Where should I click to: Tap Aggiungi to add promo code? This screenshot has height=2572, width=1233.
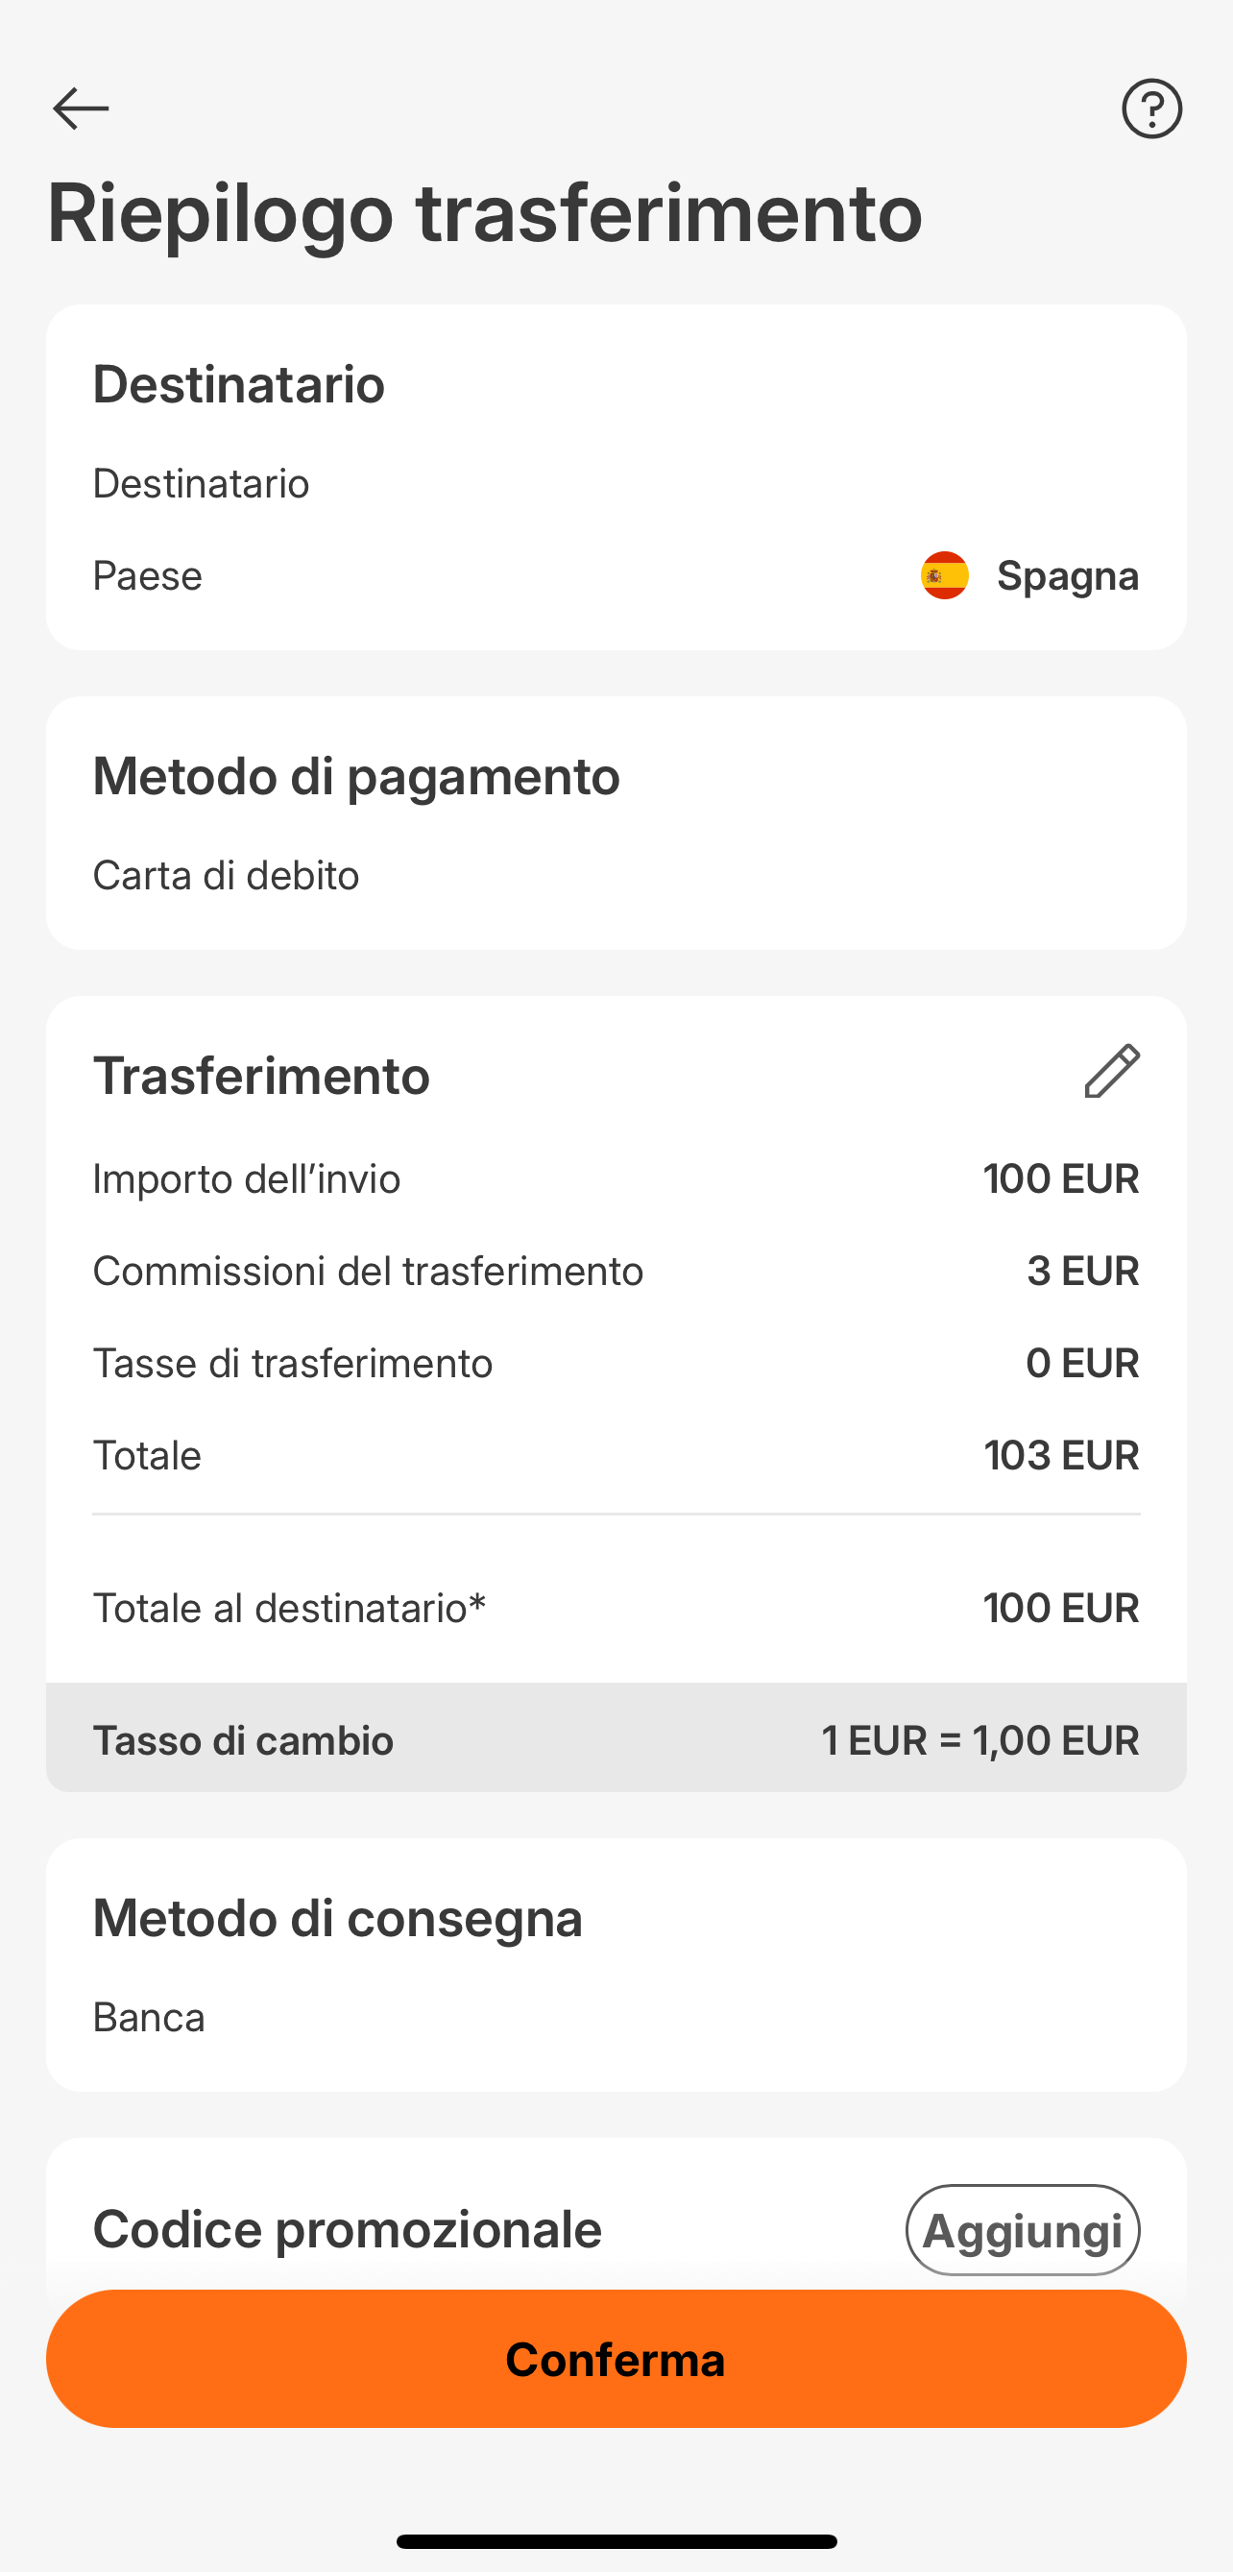(x=1023, y=2229)
